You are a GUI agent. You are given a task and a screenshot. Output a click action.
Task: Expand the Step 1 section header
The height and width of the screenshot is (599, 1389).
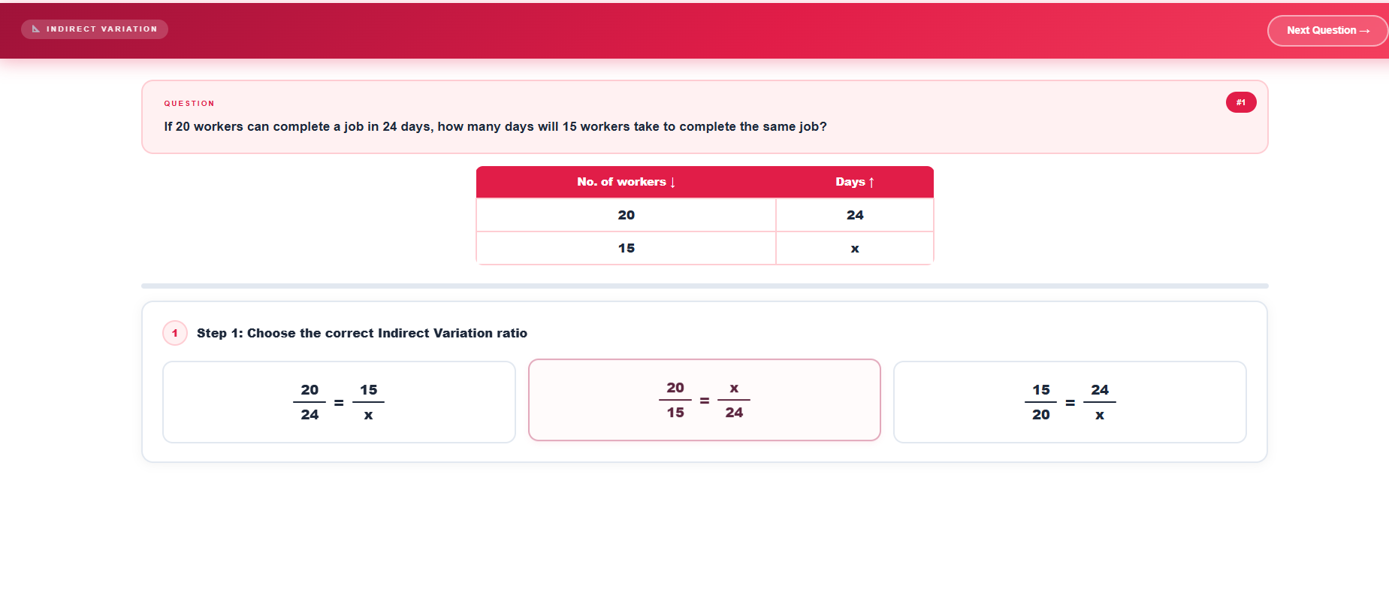[x=361, y=332]
